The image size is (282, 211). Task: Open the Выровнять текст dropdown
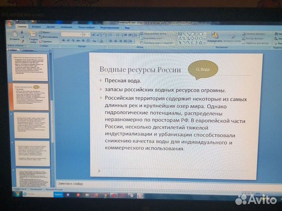[152, 38]
